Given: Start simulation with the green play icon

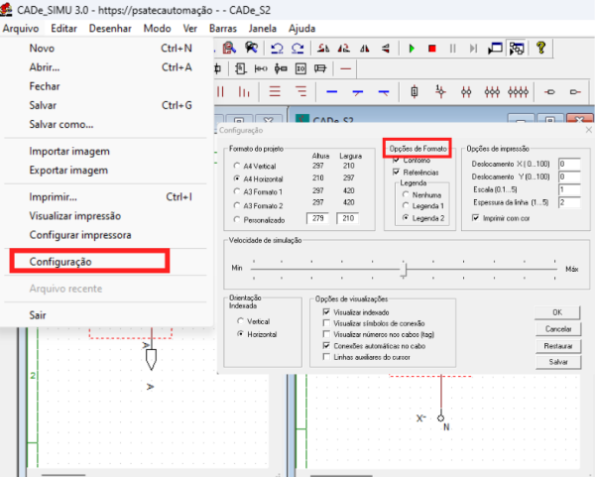Looking at the screenshot, I should pyautogui.click(x=412, y=49).
